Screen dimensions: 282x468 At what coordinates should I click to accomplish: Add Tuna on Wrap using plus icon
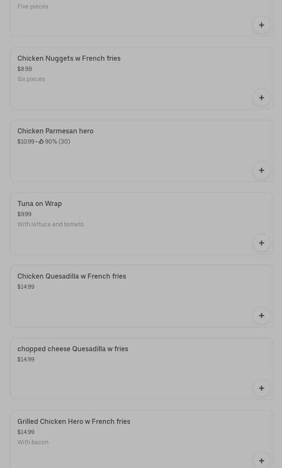coord(261,243)
